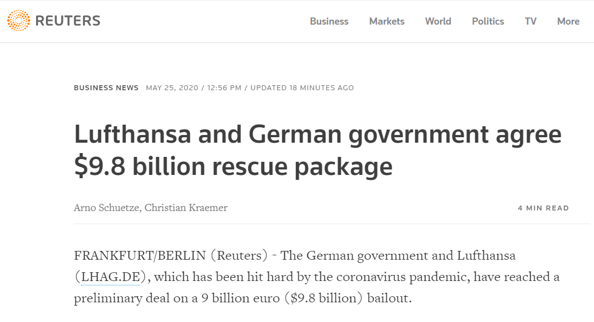Expand the More navigation menu

coord(568,21)
